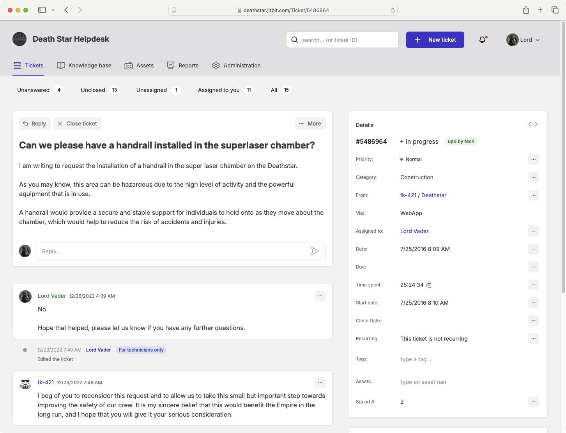Expand the Lord user account menu
This screenshot has height=433, width=566.
(x=523, y=40)
